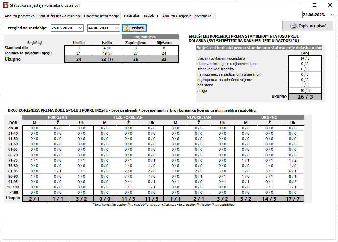Select the Statistika - razdoblje tab
Image resolution: width=338 pixels, height=242 pixels.
tap(141, 16)
